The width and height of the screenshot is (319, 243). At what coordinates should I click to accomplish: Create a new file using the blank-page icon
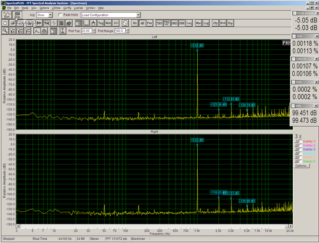click(5, 23)
